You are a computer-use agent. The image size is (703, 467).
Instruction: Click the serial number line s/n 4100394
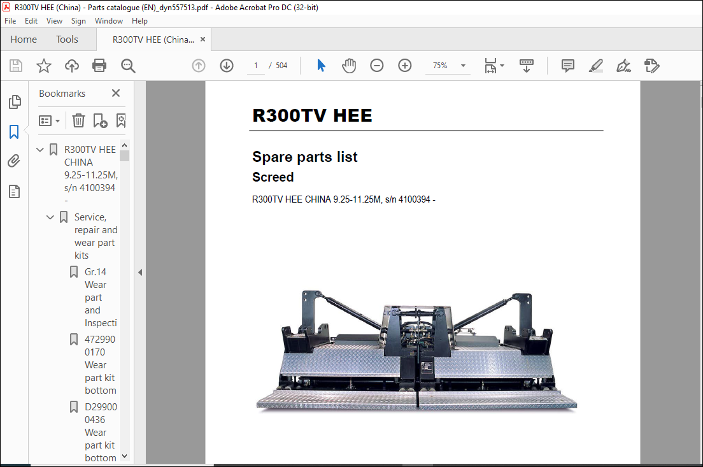(344, 199)
